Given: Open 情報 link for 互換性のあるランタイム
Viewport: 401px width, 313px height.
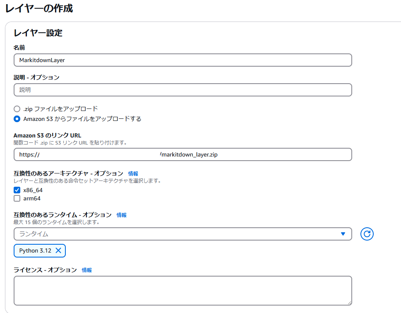Looking at the screenshot, I should pyautogui.click(x=121, y=215).
